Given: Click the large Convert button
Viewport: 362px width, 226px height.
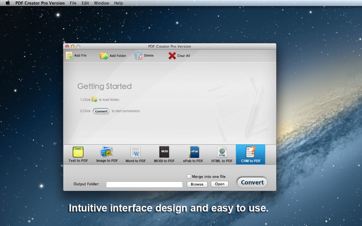Looking at the screenshot, I should click(x=252, y=183).
